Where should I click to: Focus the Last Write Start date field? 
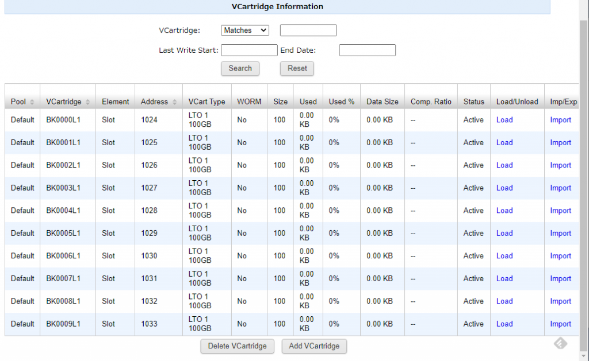[x=249, y=51]
